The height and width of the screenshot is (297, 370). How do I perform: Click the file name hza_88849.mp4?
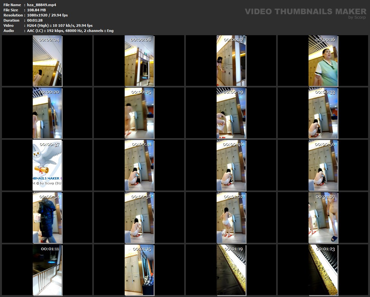42,5
